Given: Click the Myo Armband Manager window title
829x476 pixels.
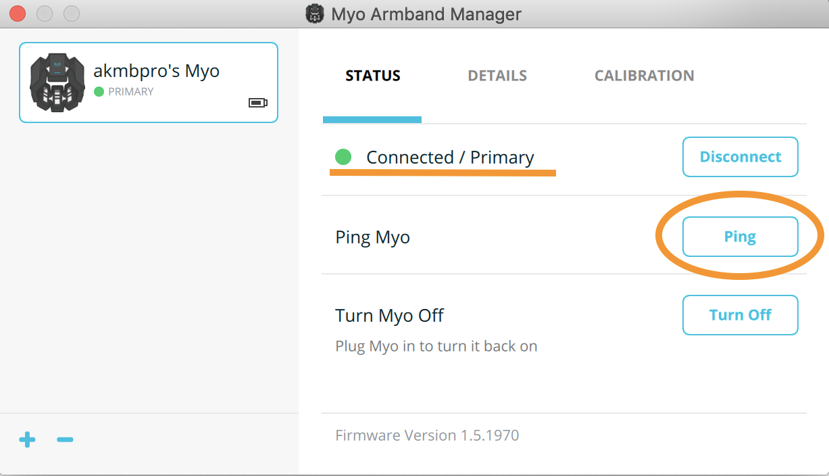Looking at the screenshot, I should point(426,14).
